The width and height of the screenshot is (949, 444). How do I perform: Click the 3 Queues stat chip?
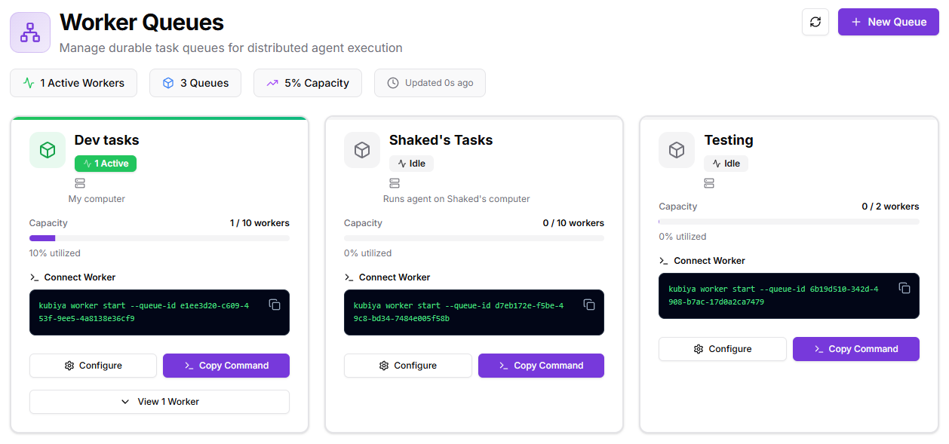click(x=195, y=83)
